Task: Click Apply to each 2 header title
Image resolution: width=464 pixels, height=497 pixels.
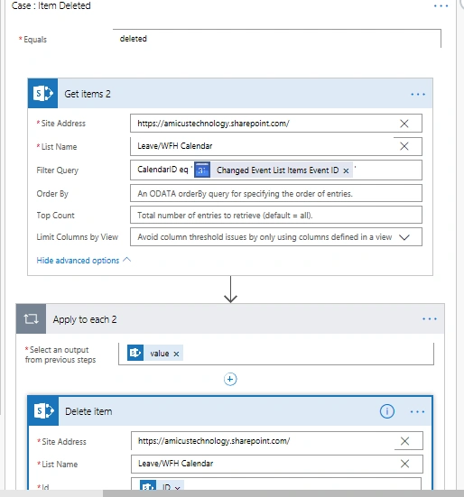Action: (x=85, y=319)
